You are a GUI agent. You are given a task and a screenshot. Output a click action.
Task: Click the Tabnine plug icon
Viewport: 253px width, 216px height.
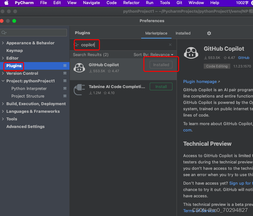[79, 90]
